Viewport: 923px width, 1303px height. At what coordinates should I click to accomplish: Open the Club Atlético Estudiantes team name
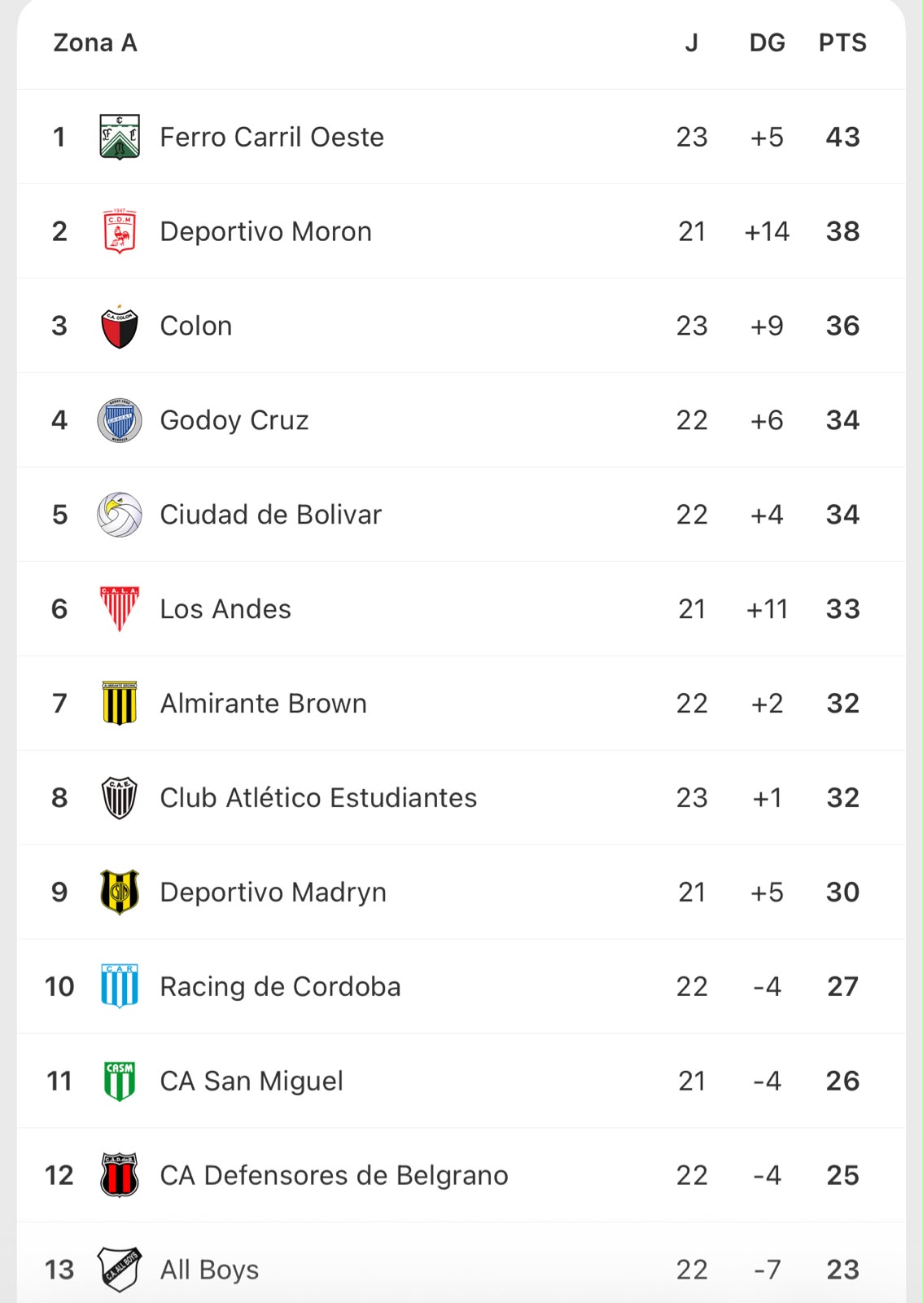coord(318,798)
